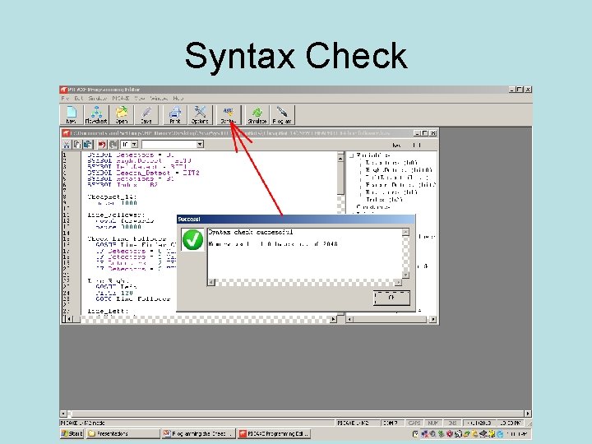Open the Window menu

pyautogui.click(x=159, y=98)
